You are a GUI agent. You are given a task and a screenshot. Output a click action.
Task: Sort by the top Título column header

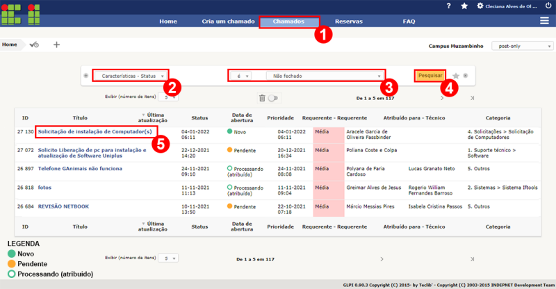[80, 117]
